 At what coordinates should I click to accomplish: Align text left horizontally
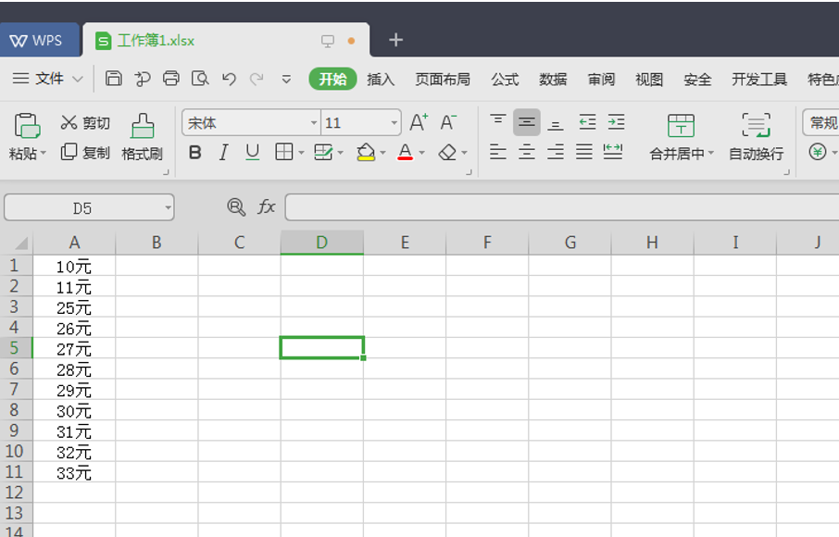pos(497,152)
